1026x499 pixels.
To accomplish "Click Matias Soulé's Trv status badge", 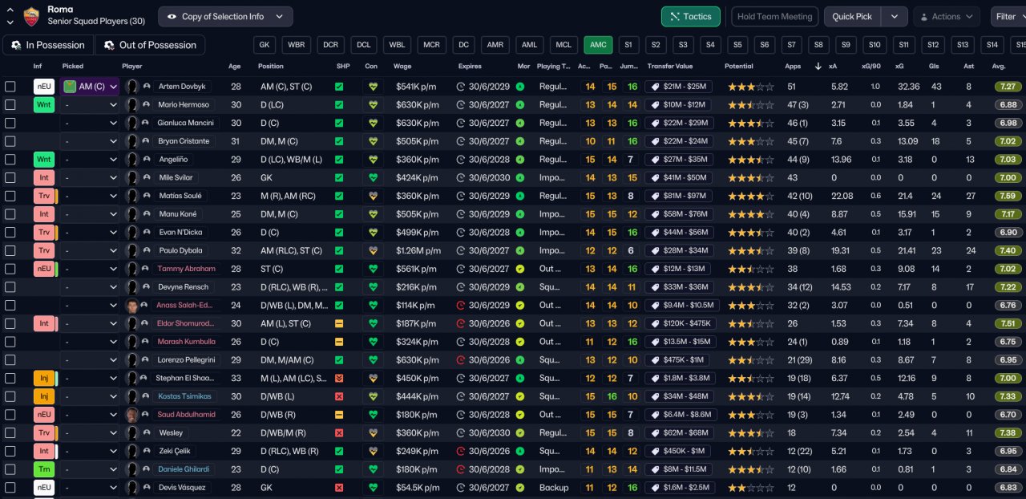I will (44, 196).
